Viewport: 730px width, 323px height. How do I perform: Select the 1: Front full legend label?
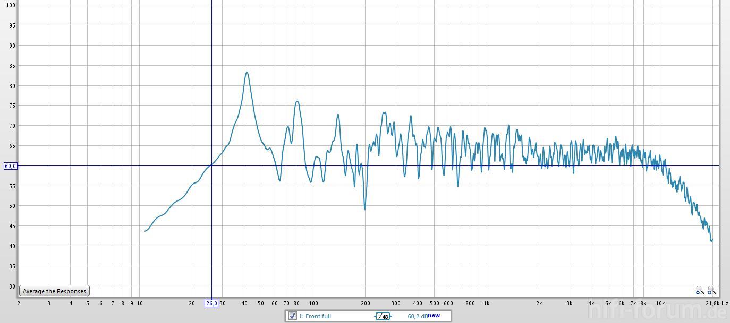[x=315, y=316]
